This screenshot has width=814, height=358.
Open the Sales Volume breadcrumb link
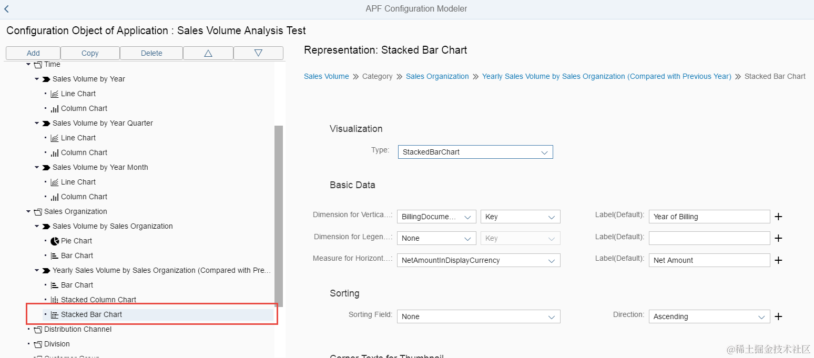click(326, 76)
